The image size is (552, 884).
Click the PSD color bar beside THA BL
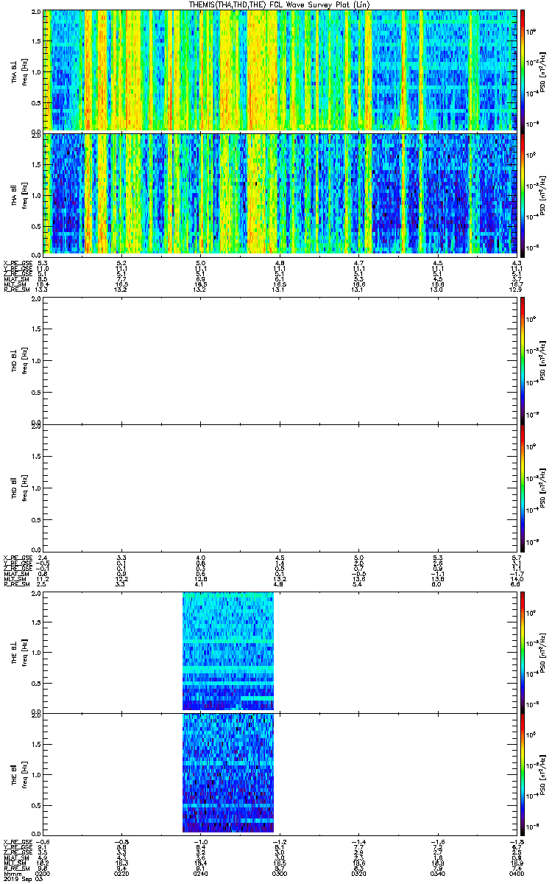523,70
